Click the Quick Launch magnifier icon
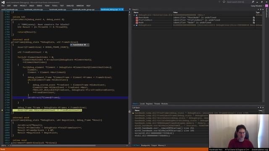 tap(253, 2)
